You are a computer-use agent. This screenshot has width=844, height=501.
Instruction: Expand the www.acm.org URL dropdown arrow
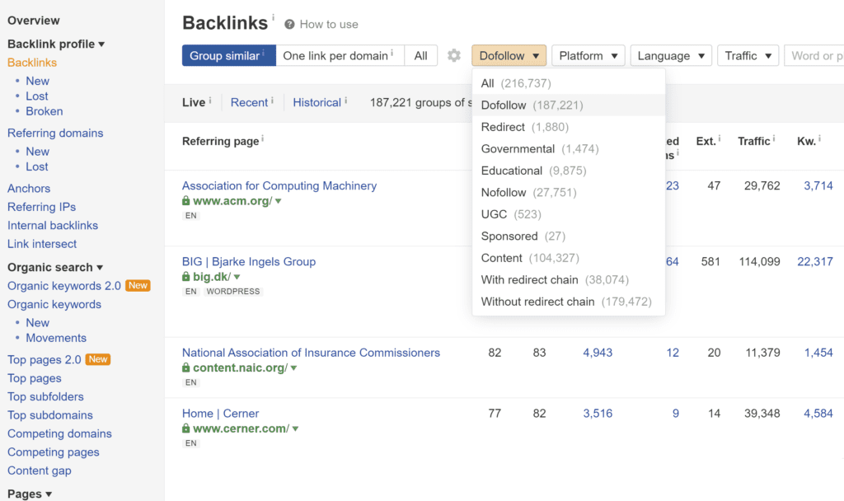pos(279,201)
